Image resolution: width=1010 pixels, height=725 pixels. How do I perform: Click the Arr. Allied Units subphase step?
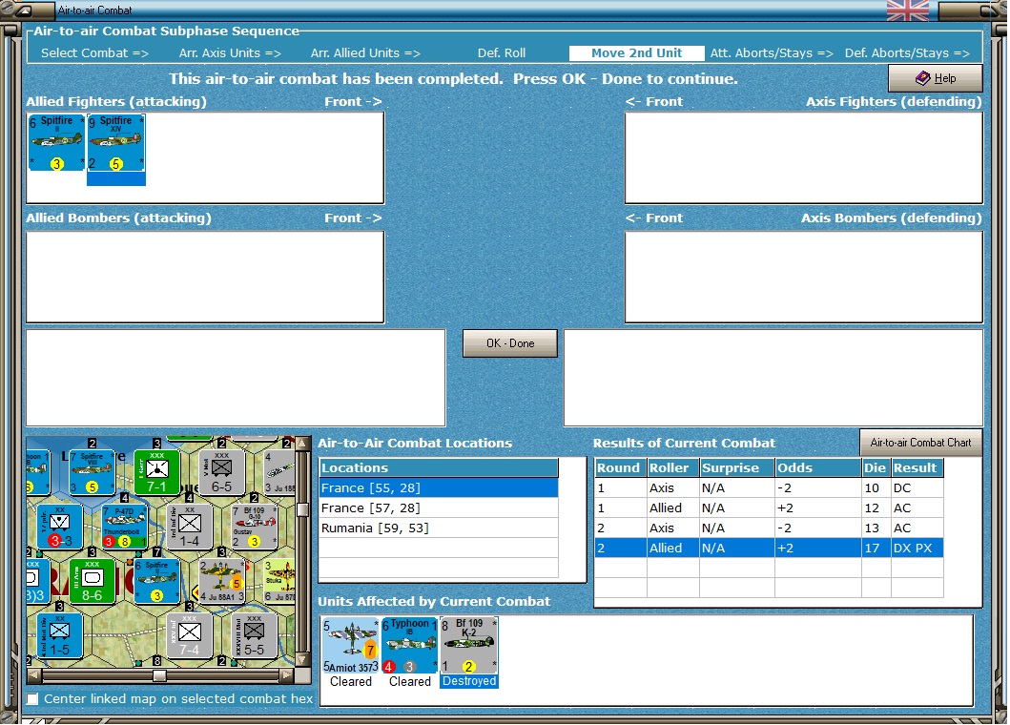click(x=365, y=52)
